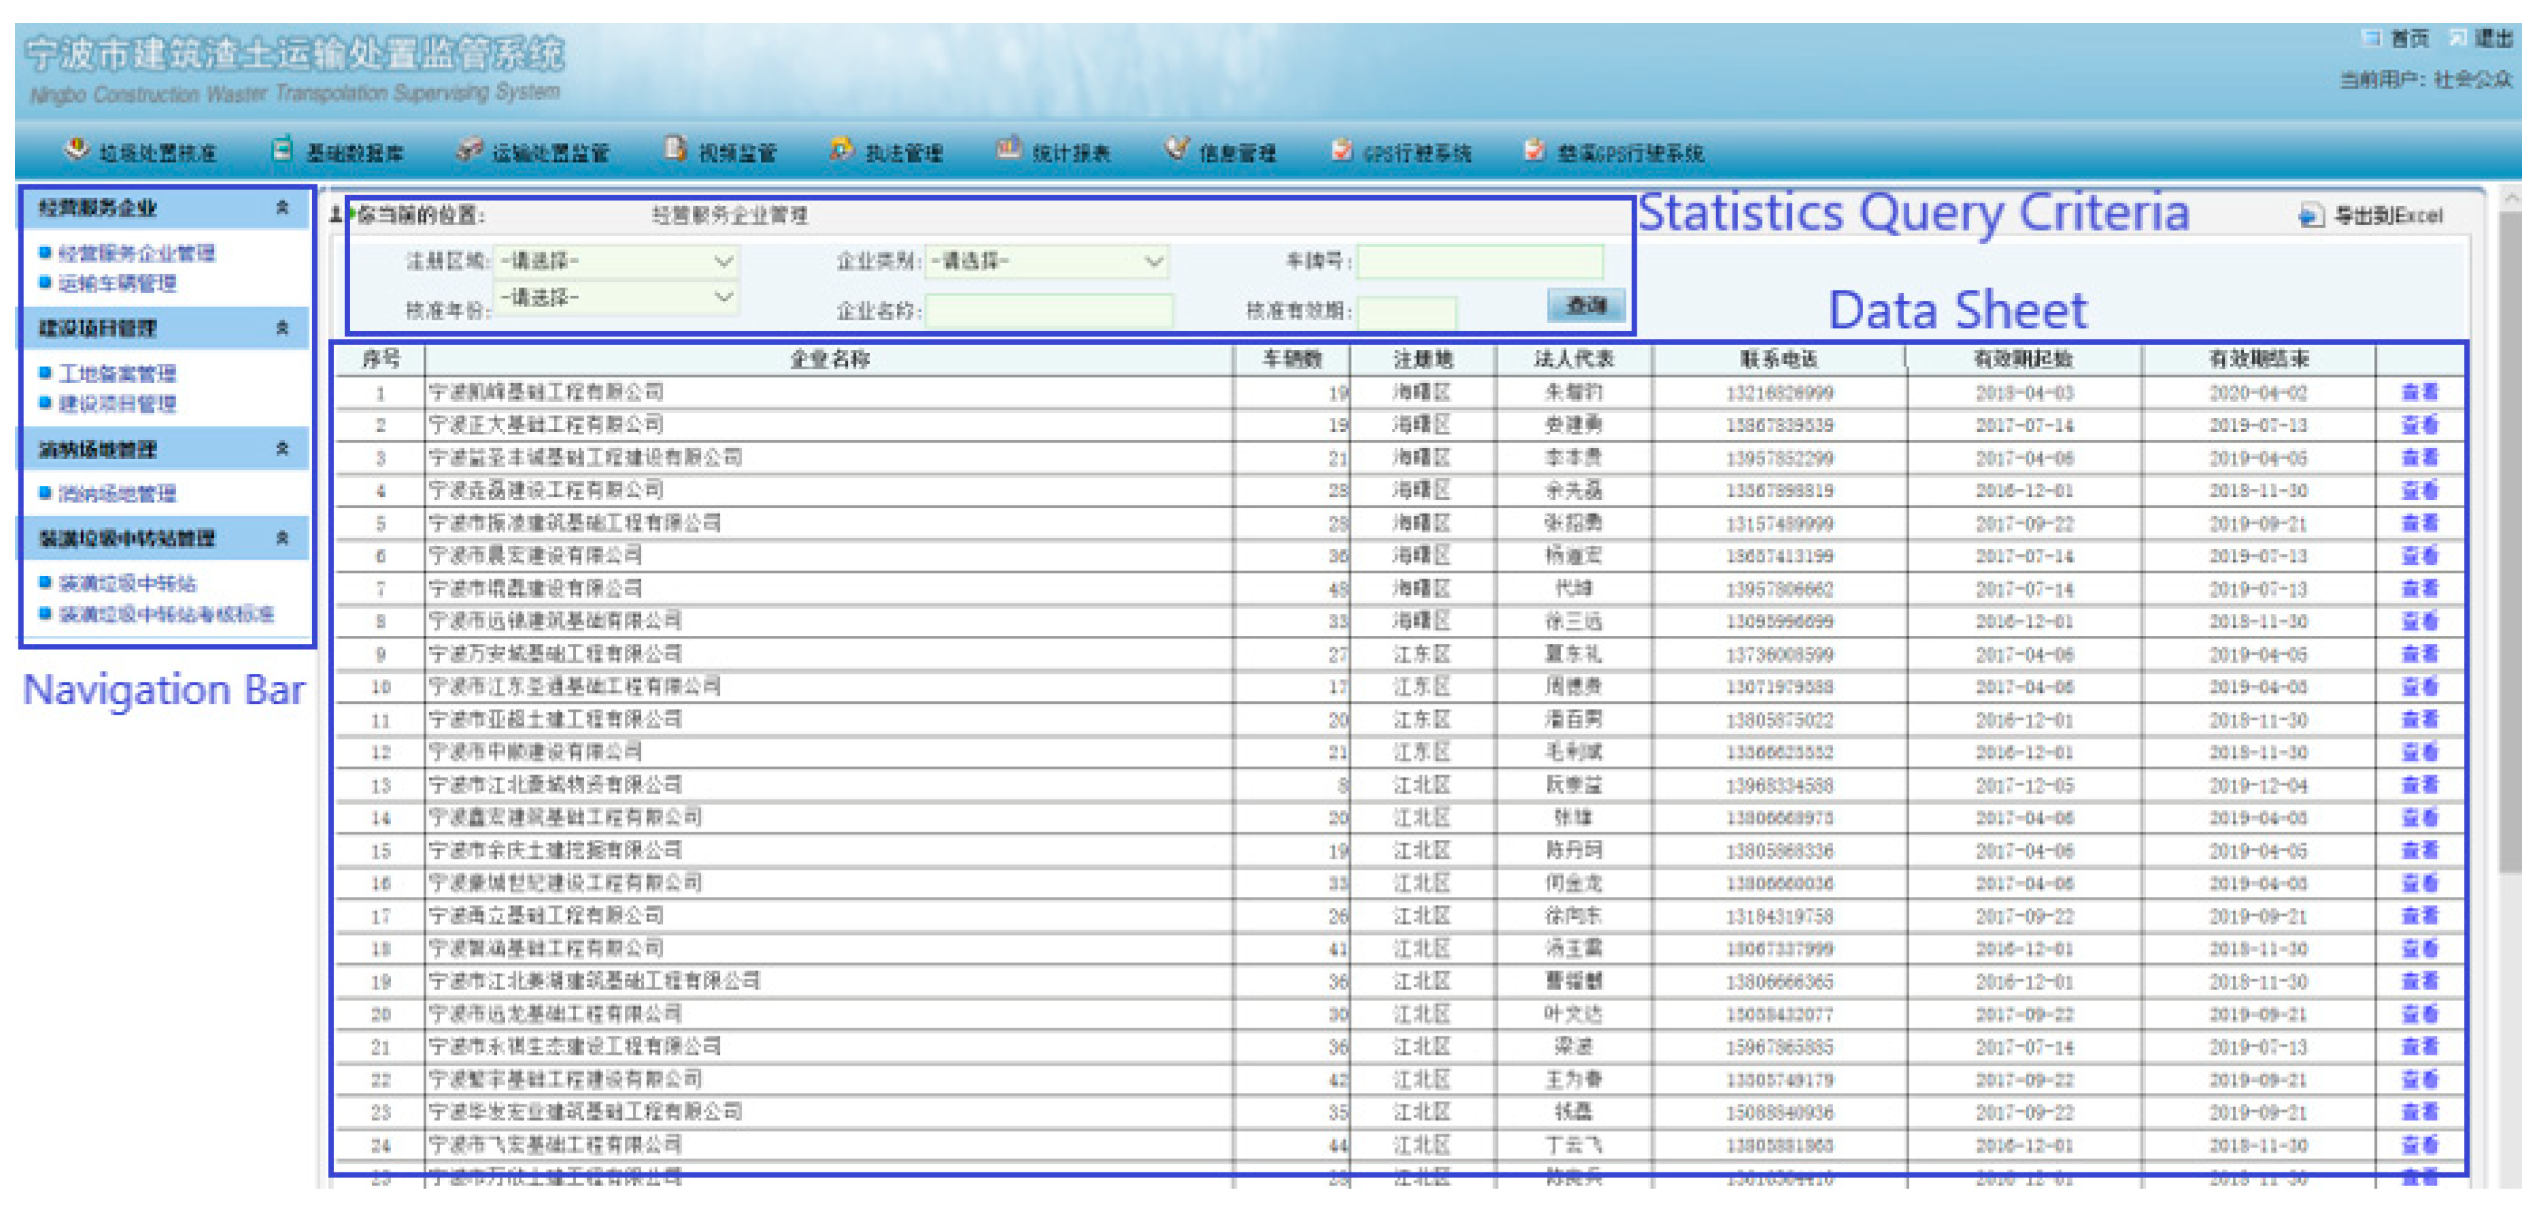Click the 基础数据库 menu icon
Screen dimensions: 2543x1220
[x=282, y=149]
